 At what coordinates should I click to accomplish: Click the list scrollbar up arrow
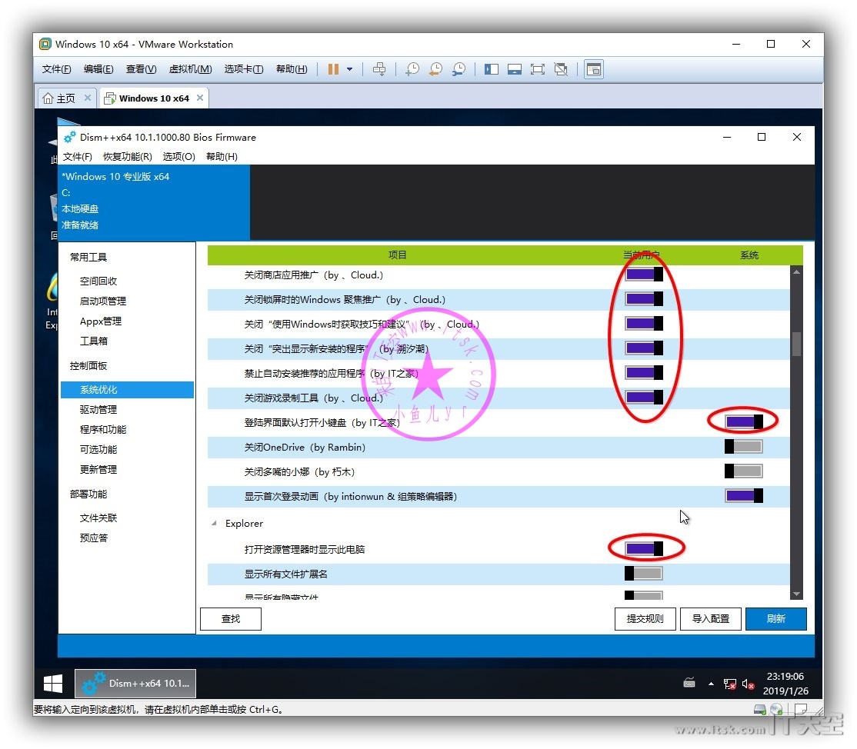796,271
